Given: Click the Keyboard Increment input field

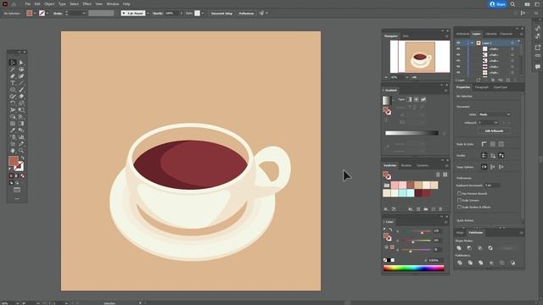Looking at the screenshot, I should [492, 186].
